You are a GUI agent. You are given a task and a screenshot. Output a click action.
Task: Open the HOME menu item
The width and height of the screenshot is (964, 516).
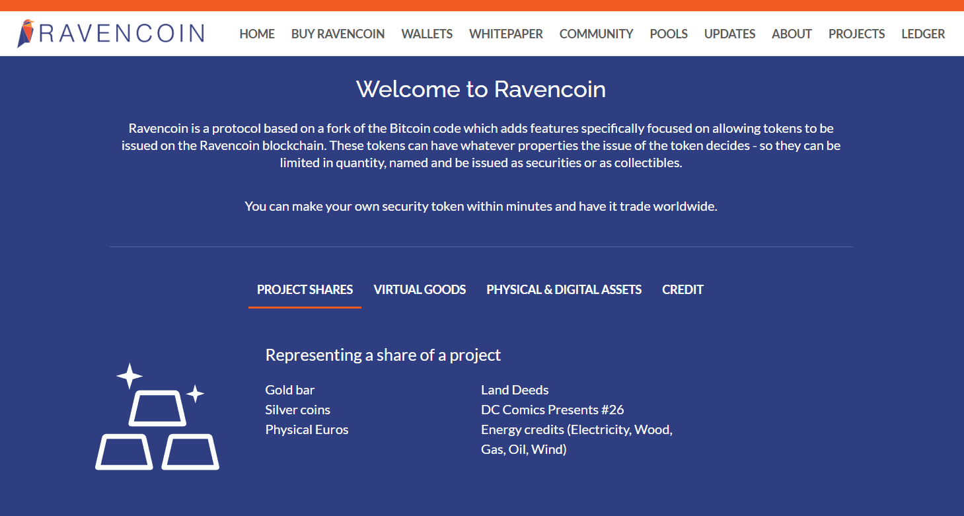pos(257,34)
